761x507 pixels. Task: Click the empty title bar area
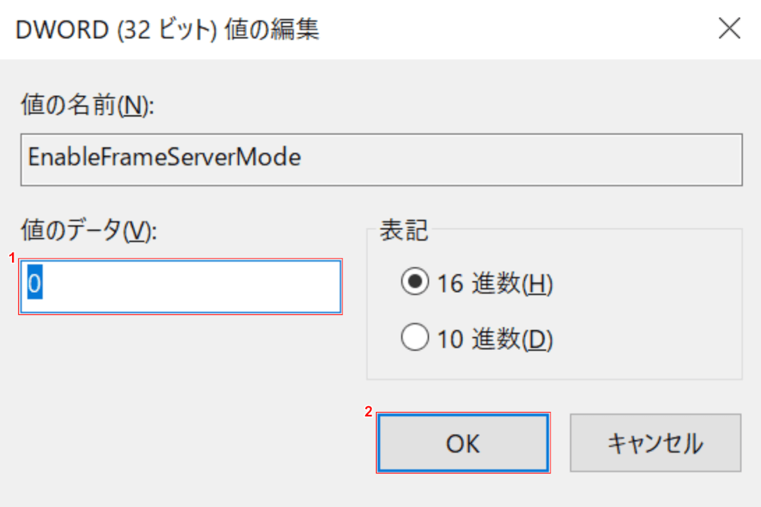[x=507, y=30]
